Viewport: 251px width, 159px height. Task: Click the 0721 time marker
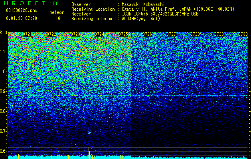(x=28, y=34)
